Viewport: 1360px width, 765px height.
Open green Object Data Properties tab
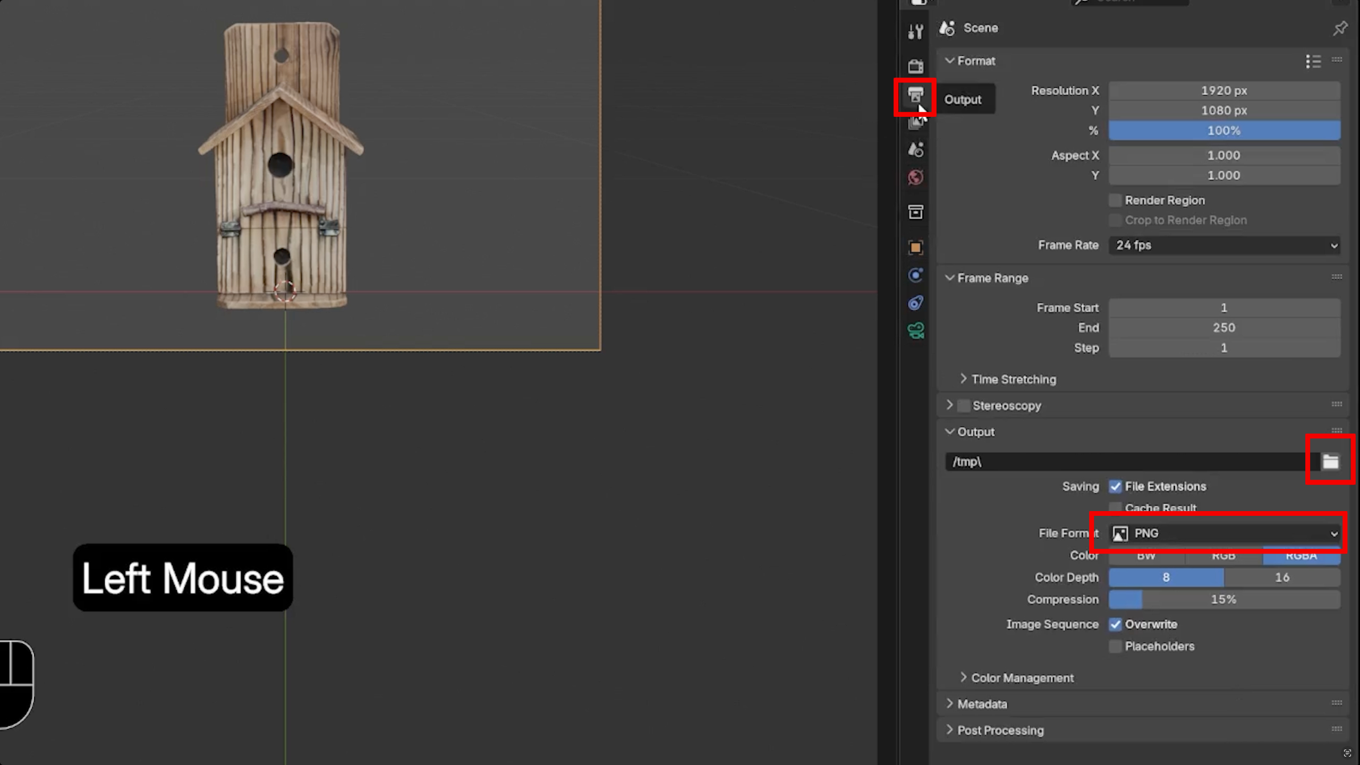coord(916,331)
